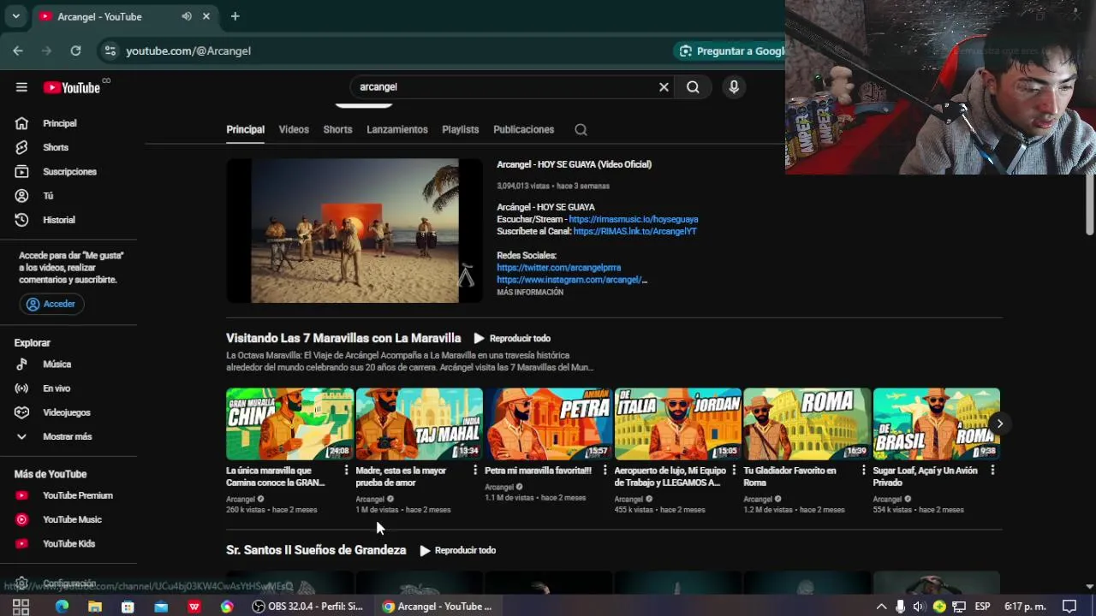Open the Arcangel - HOY SE GUAYA title

574,164
